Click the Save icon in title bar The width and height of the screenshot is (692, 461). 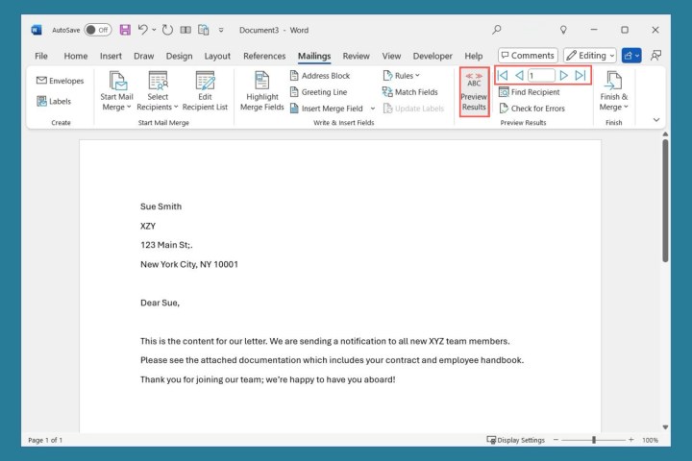(125, 30)
